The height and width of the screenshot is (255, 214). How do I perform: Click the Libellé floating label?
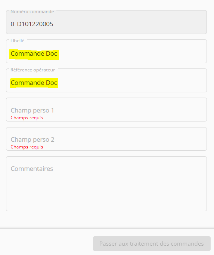coord(18,41)
